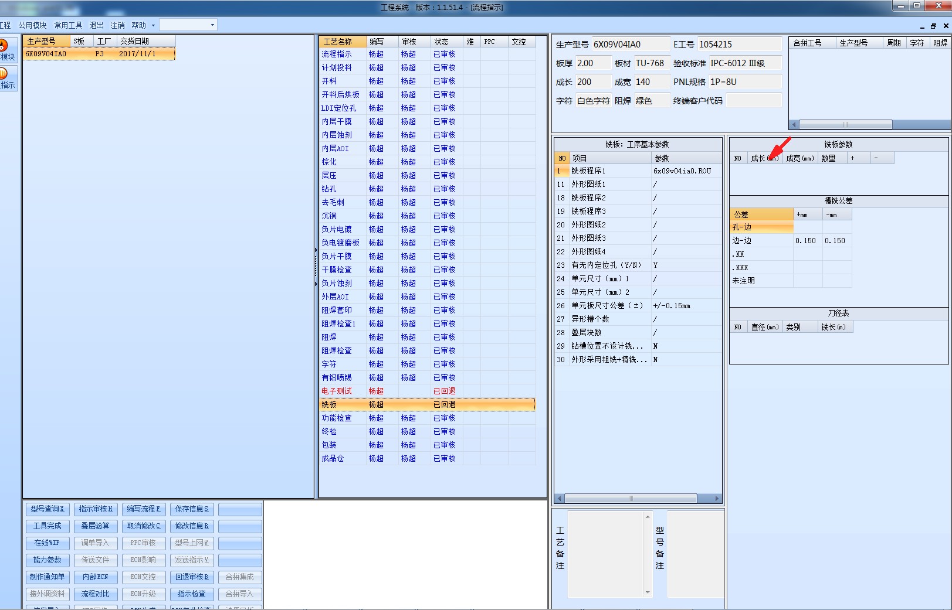952x610 pixels.
Task: Select the 外层AOI process row
Action: pos(427,297)
